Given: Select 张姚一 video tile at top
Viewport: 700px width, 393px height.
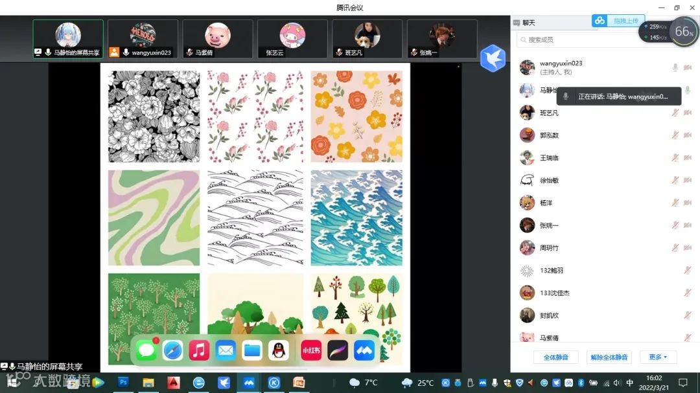Looking at the screenshot, I should click(443, 39).
